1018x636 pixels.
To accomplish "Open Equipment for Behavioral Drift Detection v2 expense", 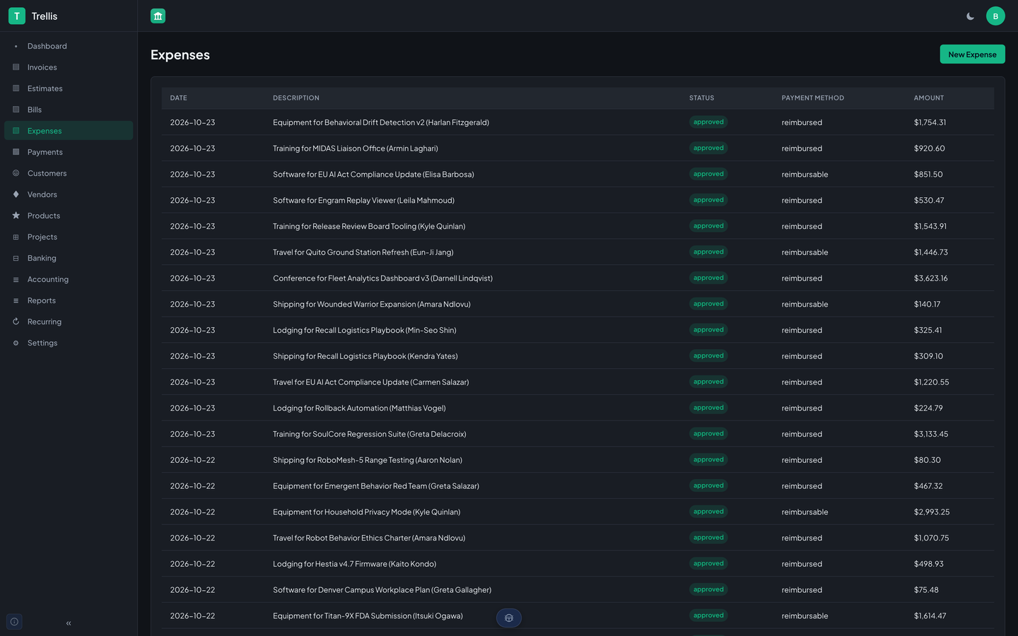I will point(381,122).
